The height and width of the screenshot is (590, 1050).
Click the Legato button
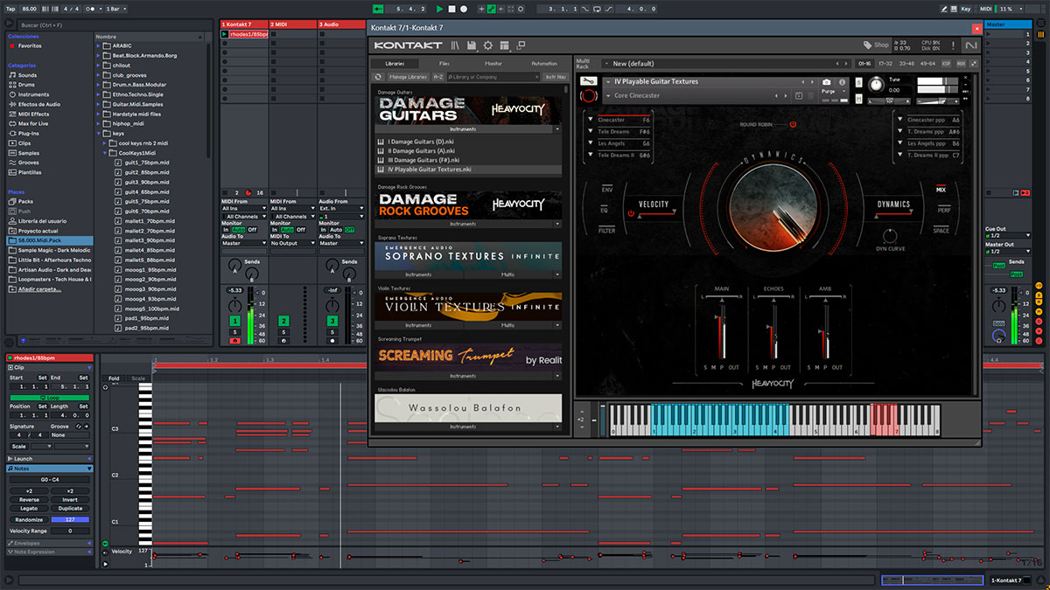(29, 509)
